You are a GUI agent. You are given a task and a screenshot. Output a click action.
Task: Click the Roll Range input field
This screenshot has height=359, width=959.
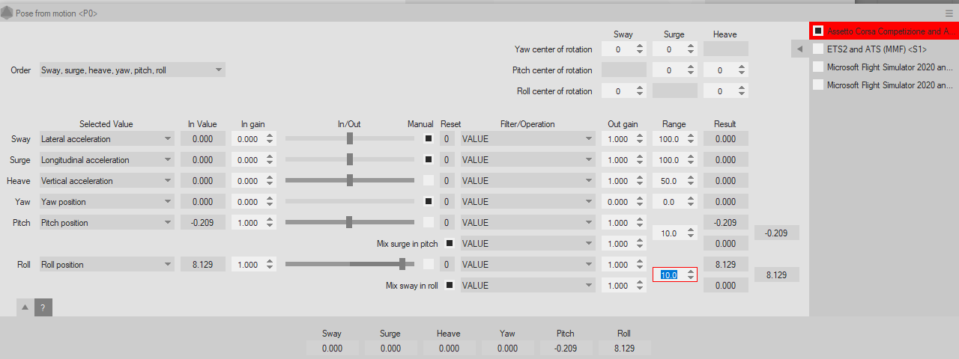point(669,275)
